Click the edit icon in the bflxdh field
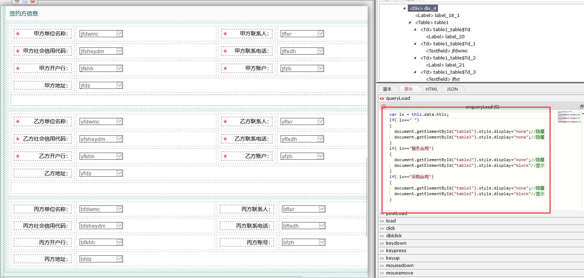This screenshot has height=278, width=584. point(322,226)
